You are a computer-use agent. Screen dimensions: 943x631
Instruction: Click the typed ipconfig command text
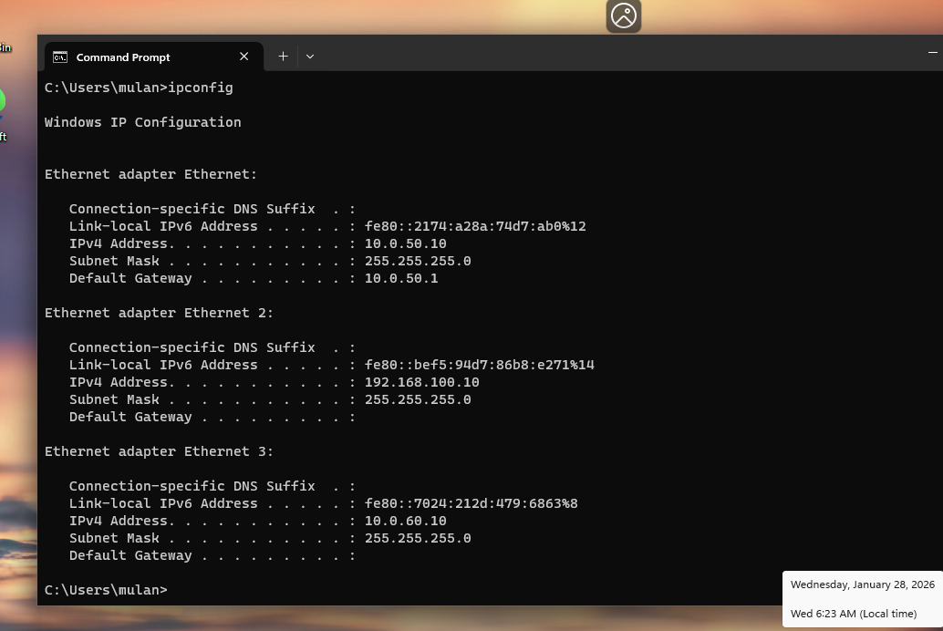[200, 88]
